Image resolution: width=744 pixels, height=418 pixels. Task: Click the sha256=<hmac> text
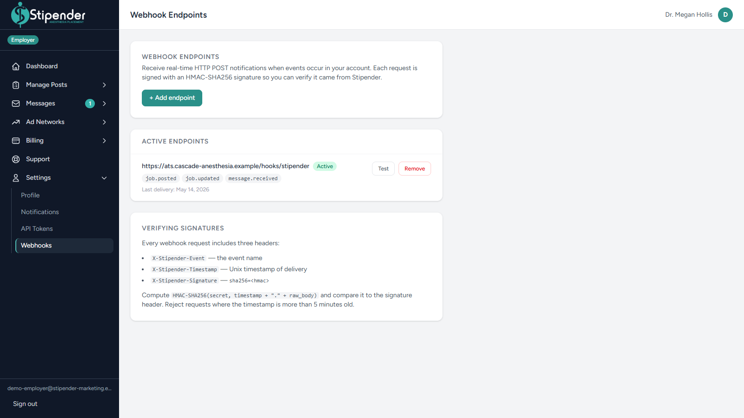pyautogui.click(x=249, y=281)
